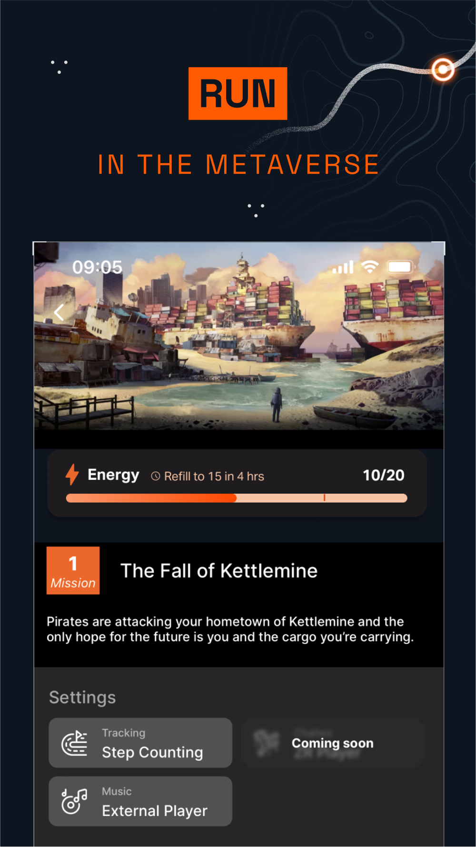This screenshot has width=476, height=847.
Task: Tap the Music notes icon
Action: pyautogui.click(x=74, y=801)
